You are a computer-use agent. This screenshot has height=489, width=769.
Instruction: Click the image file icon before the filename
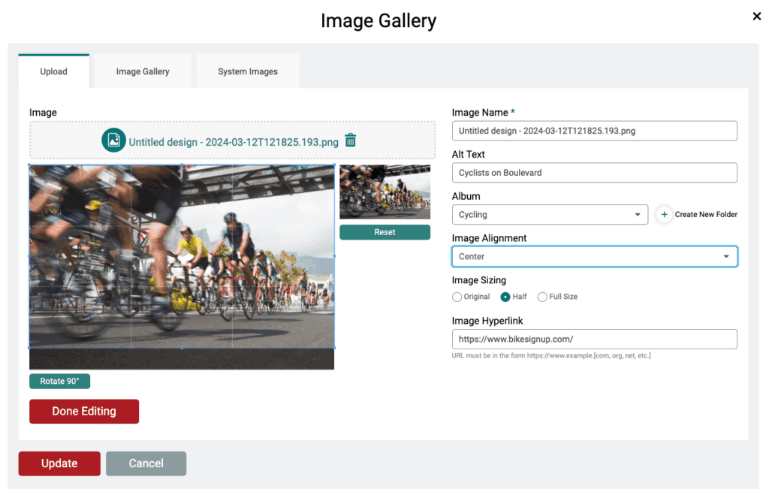pyautogui.click(x=113, y=140)
